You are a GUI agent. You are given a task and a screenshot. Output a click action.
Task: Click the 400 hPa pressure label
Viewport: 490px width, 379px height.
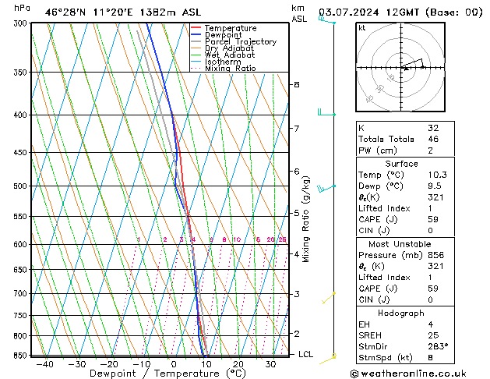pyautogui.click(x=22, y=115)
